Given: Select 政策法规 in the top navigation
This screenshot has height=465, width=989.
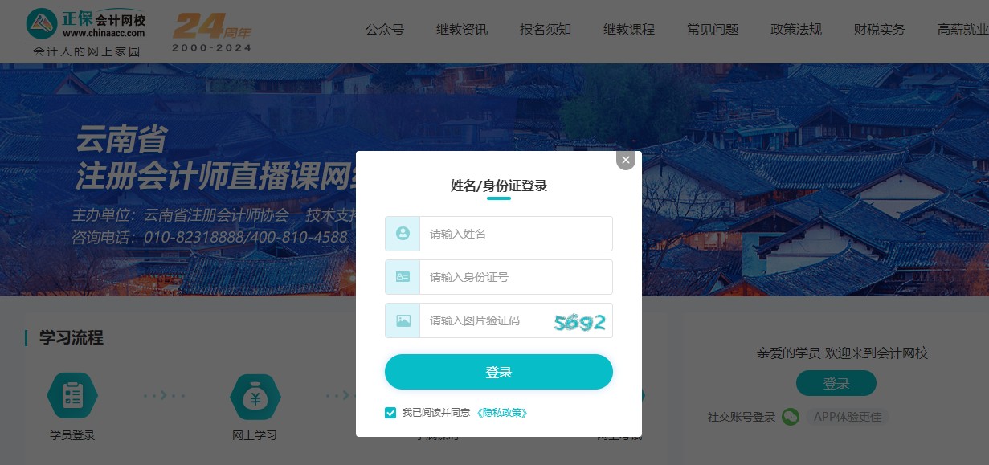Looking at the screenshot, I should pos(795,30).
